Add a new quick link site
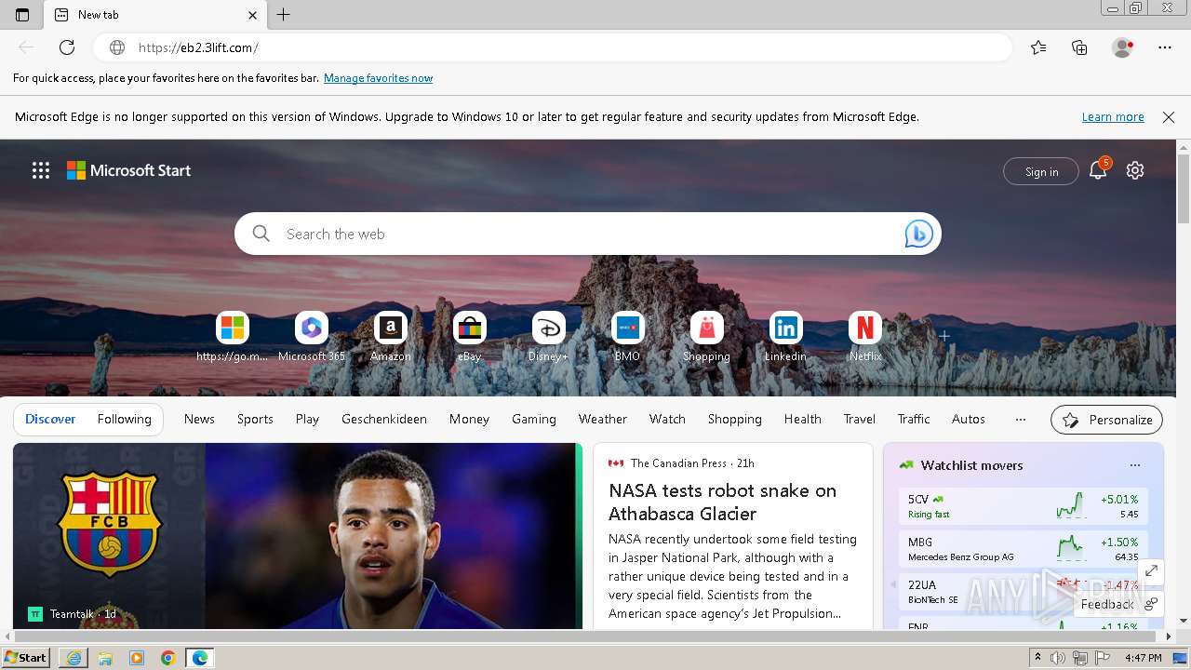Screen dimensions: 1191x670 [x=944, y=336]
